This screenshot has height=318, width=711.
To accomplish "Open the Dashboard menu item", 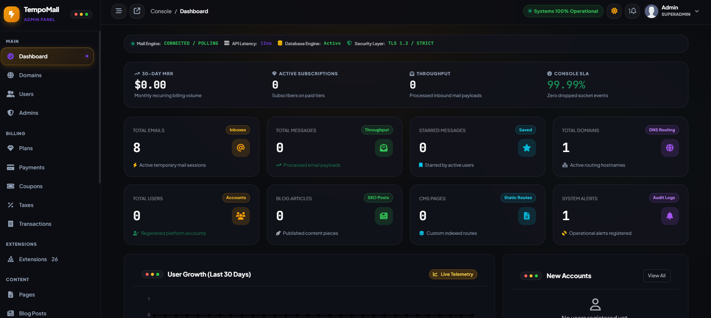I will click(x=47, y=56).
